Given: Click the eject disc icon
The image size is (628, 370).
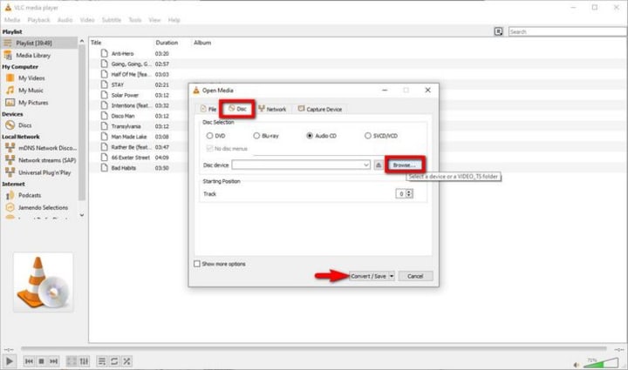Looking at the screenshot, I should tap(379, 165).
